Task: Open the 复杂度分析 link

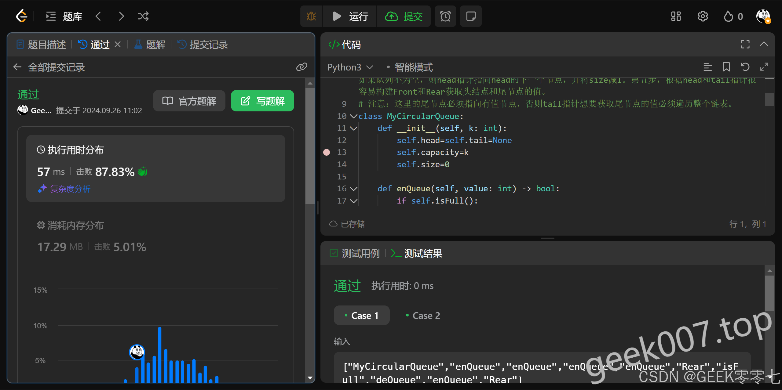Action: [70, 189]
